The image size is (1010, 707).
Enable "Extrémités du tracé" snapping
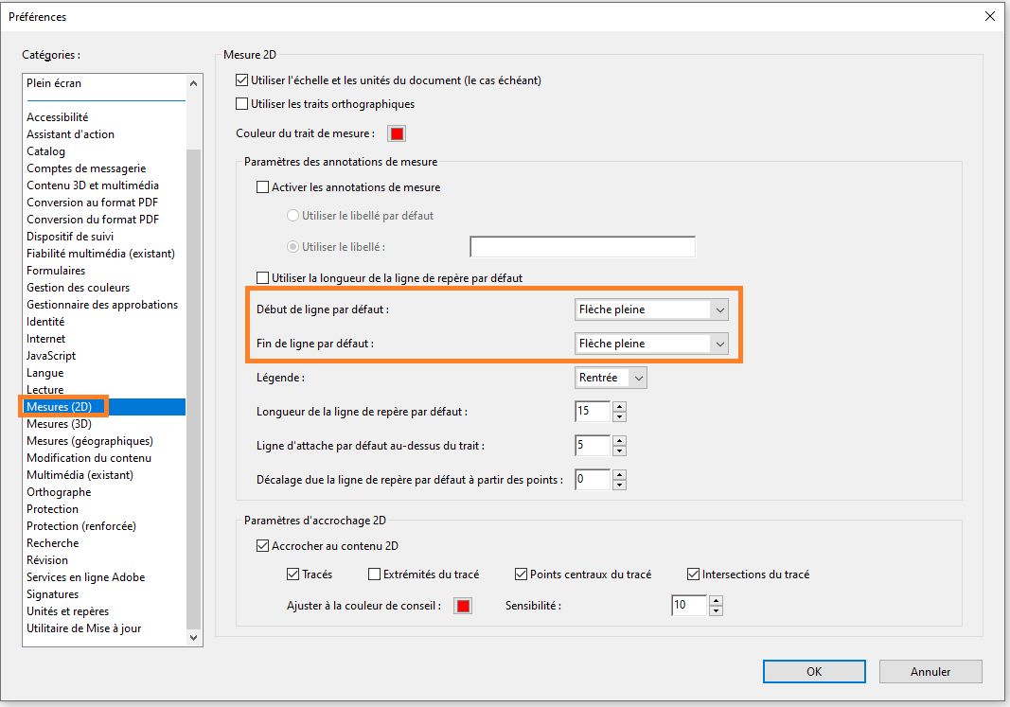pyautogui.click(x=375, y=574)
